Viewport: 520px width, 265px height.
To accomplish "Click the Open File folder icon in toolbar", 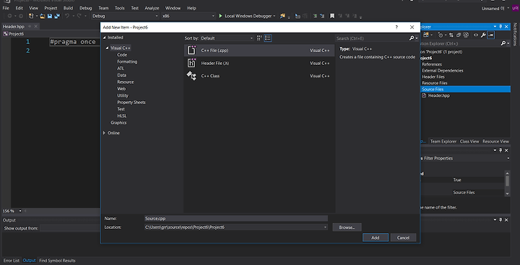I will coord(43,16).
